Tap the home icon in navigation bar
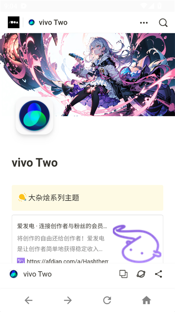Viewport: 175px width, 312px height. 147,300
